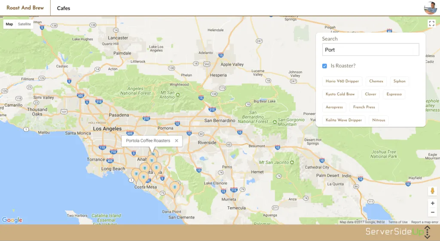Select the isolated cafe marker near route 73
Viewport: 440px width, 241px height.
click(x=175, y=188)
